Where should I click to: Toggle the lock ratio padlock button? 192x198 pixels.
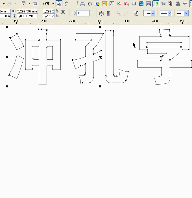(63, 12)
